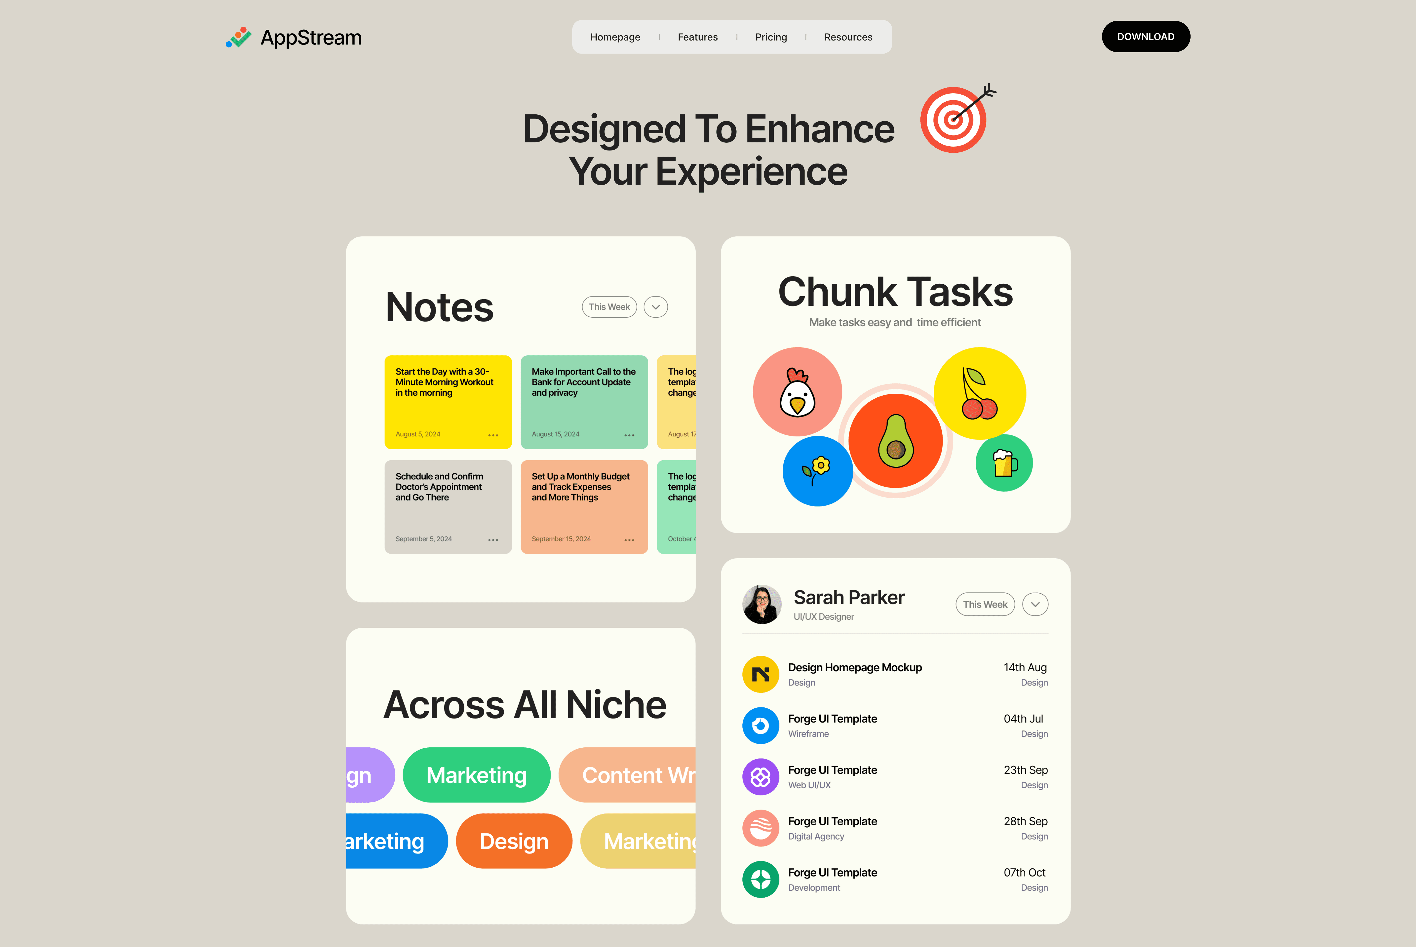1416x947 pixels.
Task: Select Pricing in the navigation bar
Action: tap(770, 37)
